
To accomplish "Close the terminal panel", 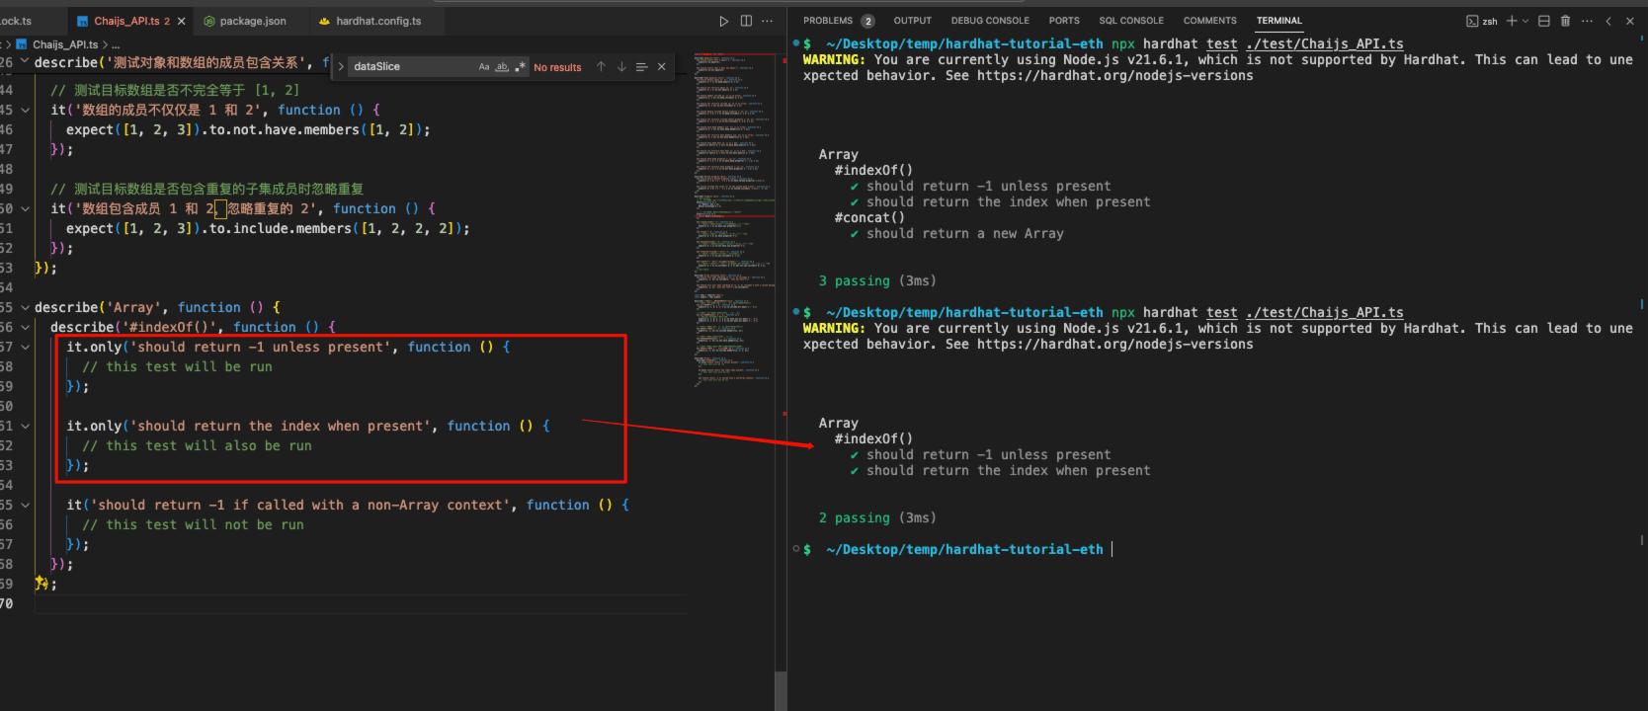I will (x=1630, y=21).
